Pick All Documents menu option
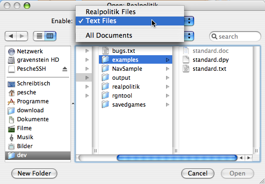265x184 pixels. tap(130, 35)
